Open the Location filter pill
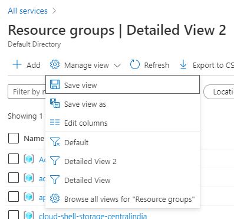The width and height of the screenshot is (234, 219). pyautogui.click(x=219, y=91)
